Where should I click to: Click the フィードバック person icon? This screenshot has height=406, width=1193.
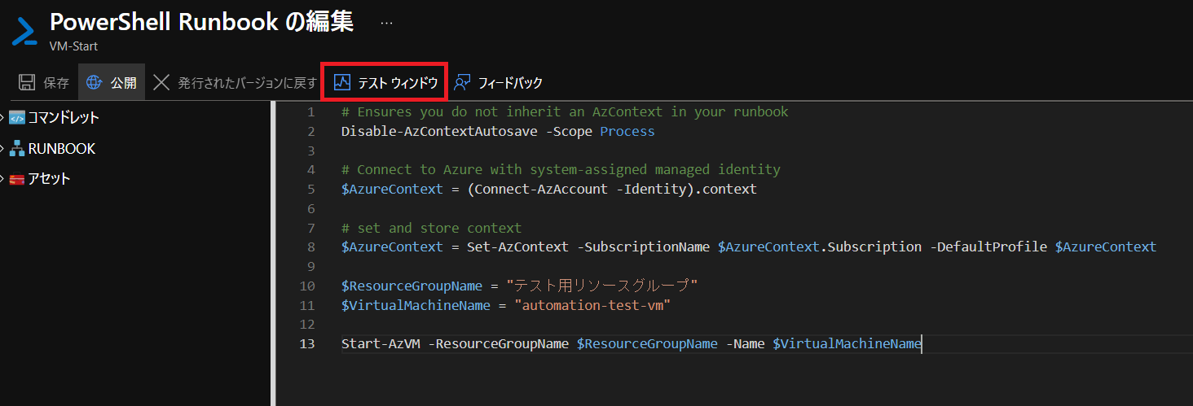[463, 82]
